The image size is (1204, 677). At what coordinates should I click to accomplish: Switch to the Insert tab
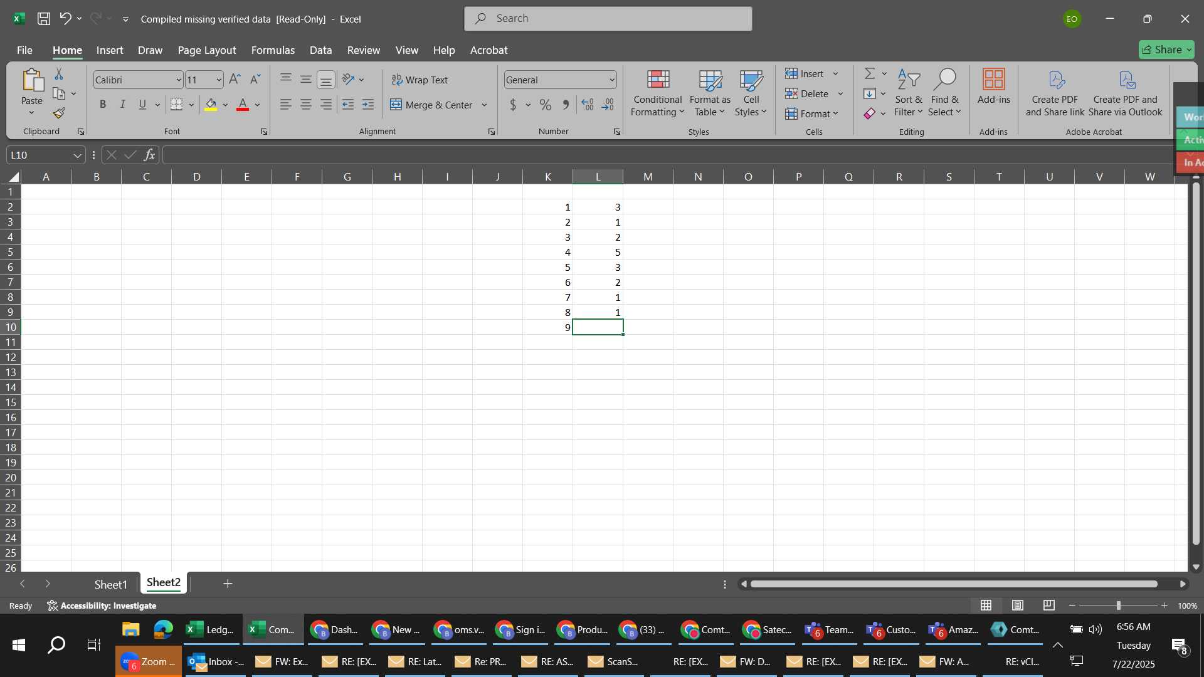pyautogui.click(x=110, y=50)
